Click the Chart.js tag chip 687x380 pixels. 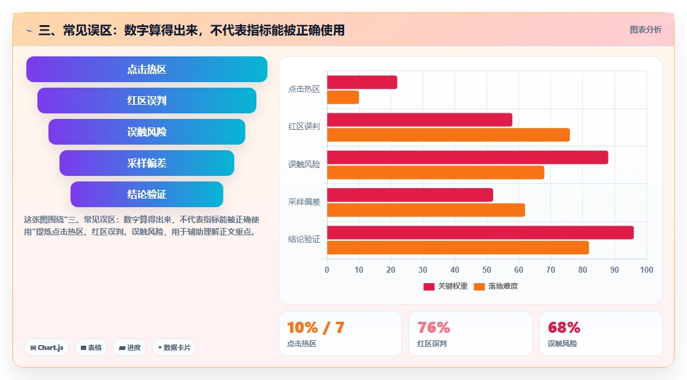pos(47,348)
